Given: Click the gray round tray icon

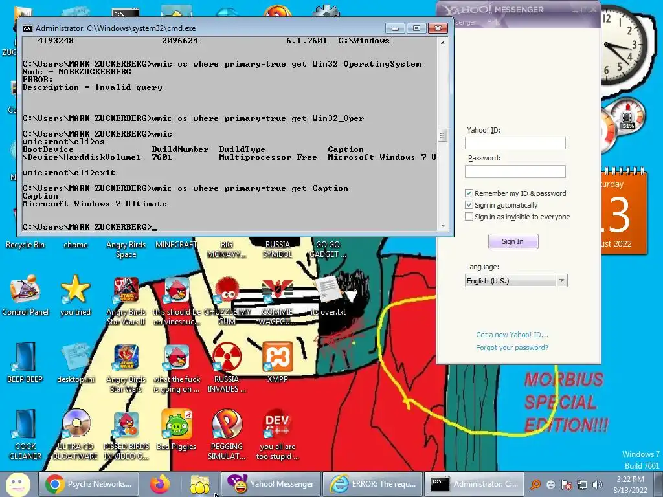Looking at the screenshot, I should (x=551, y=485).
